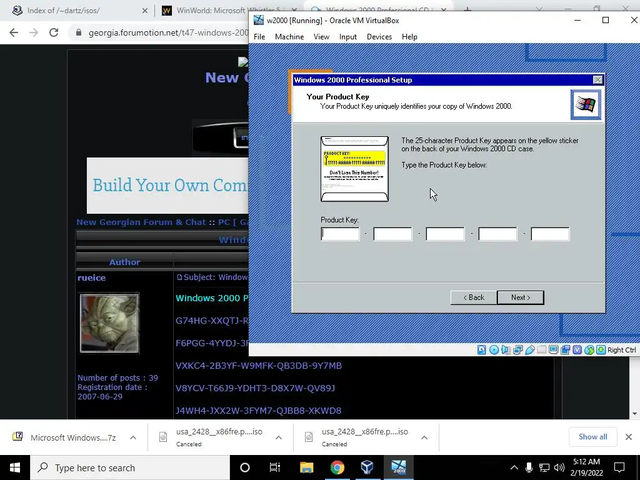Click the 'Build Your Own Com' banner ad
640x480 pixels.
(167, 186)
